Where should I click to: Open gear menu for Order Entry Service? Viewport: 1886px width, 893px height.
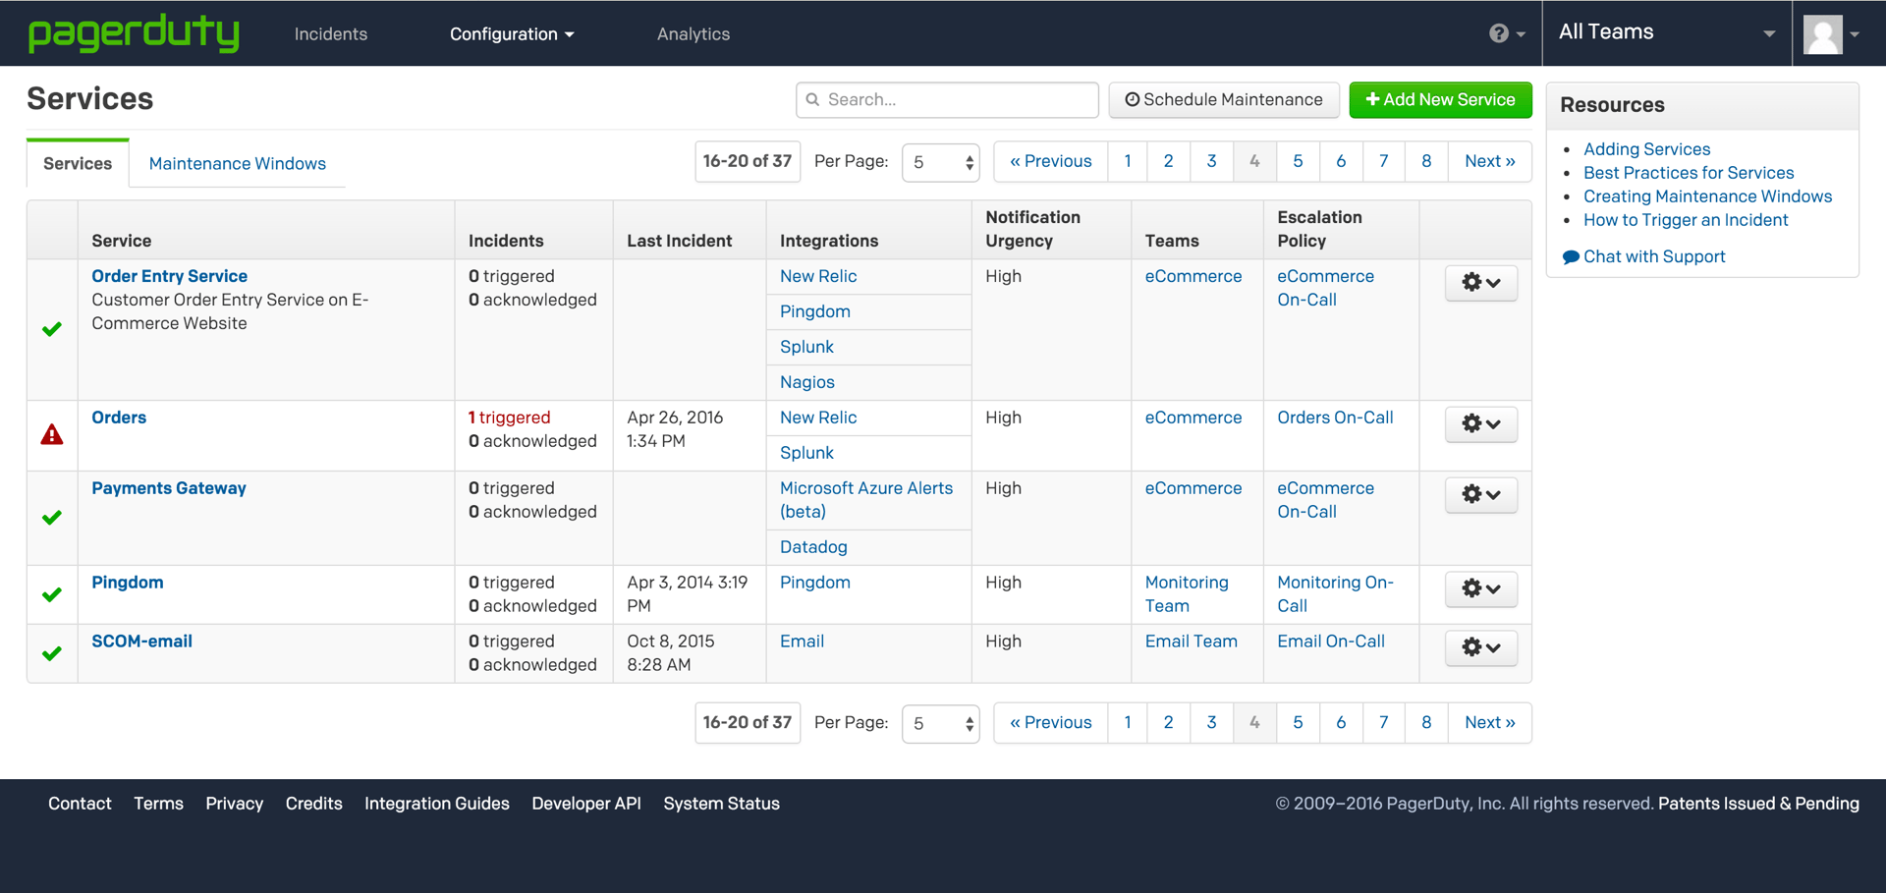(1480, 283)
